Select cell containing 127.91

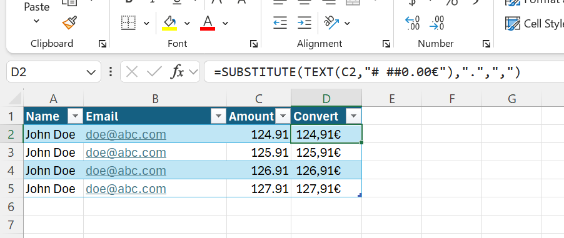[259, 189]
